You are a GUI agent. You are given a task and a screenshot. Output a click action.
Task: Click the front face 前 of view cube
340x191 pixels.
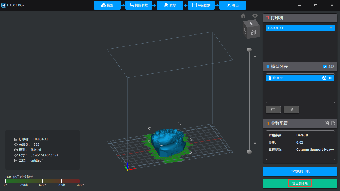click(253, 32)
